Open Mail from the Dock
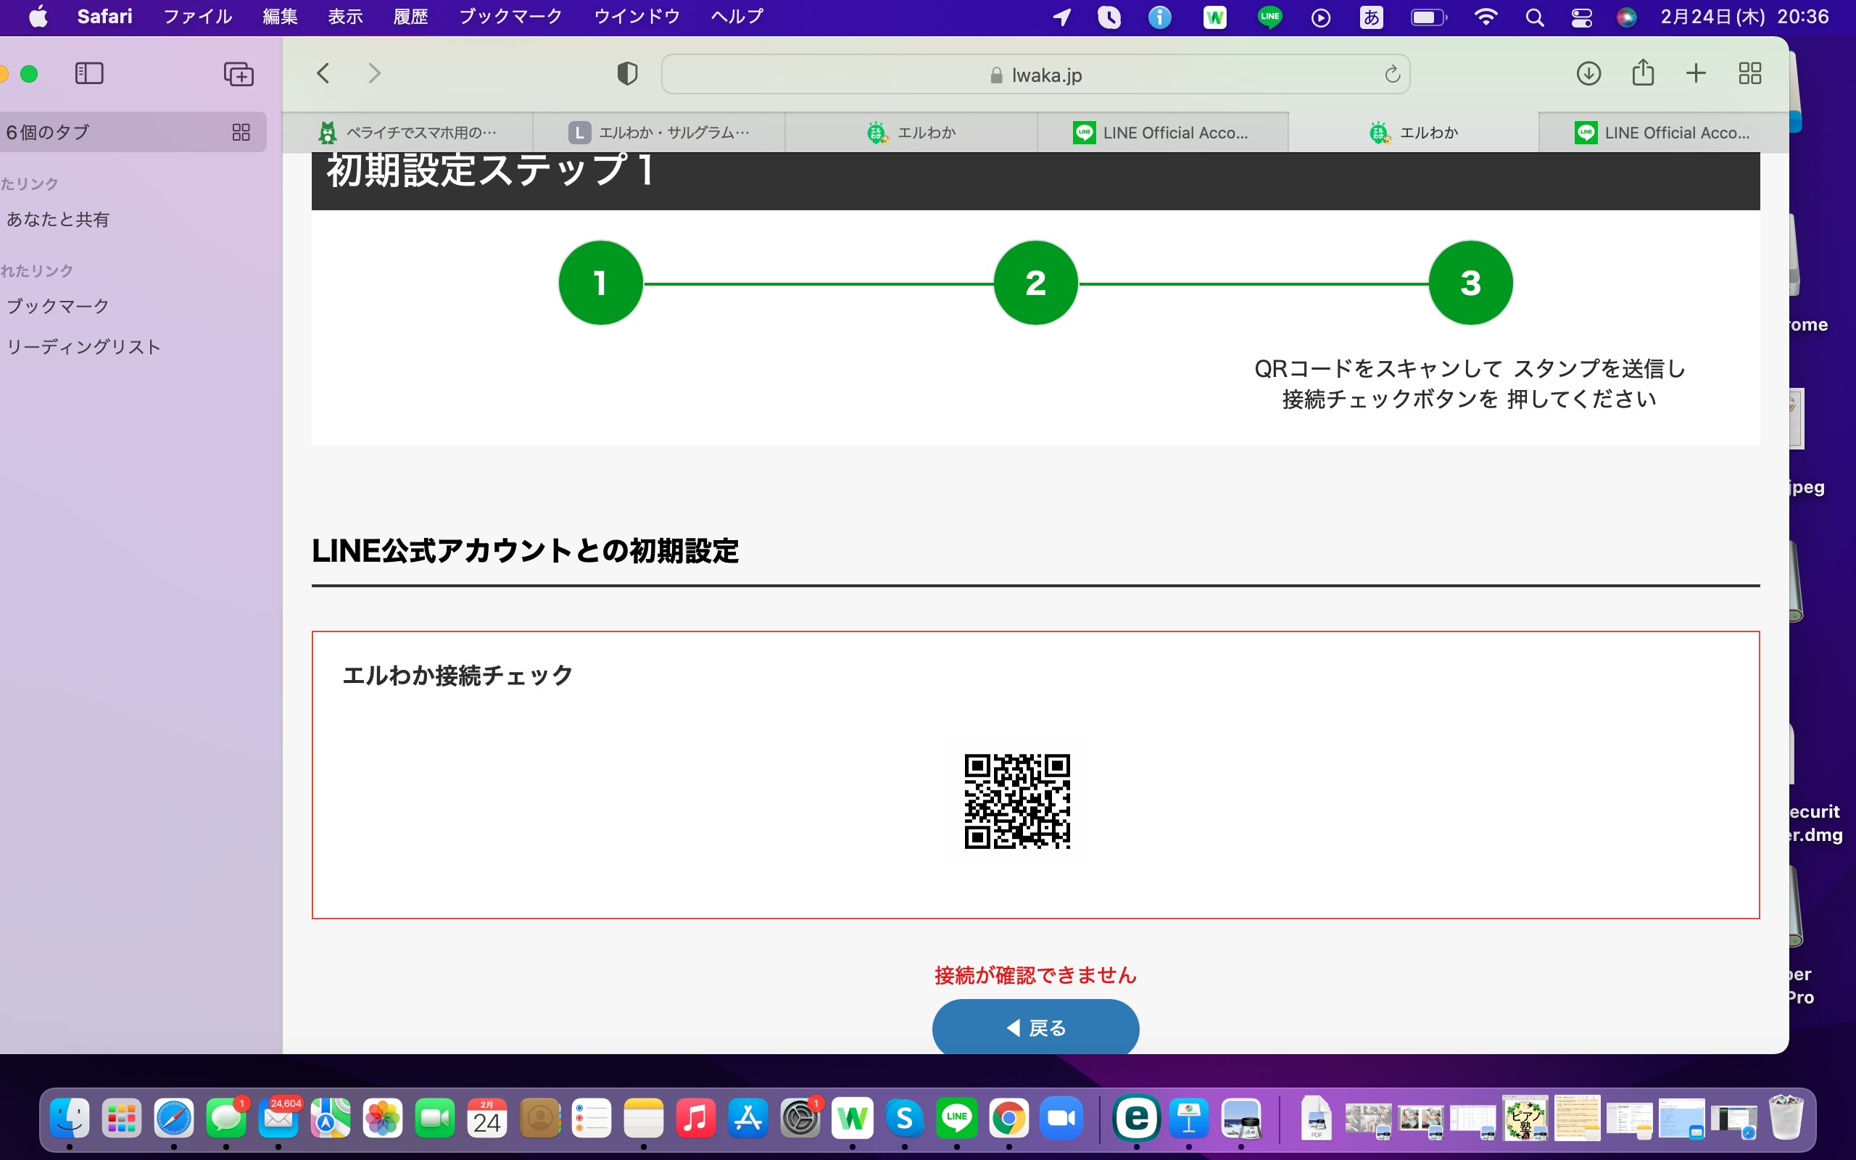Image resolution: width=1856 pixels, height=1160 pixels. tap(278, 1119)
